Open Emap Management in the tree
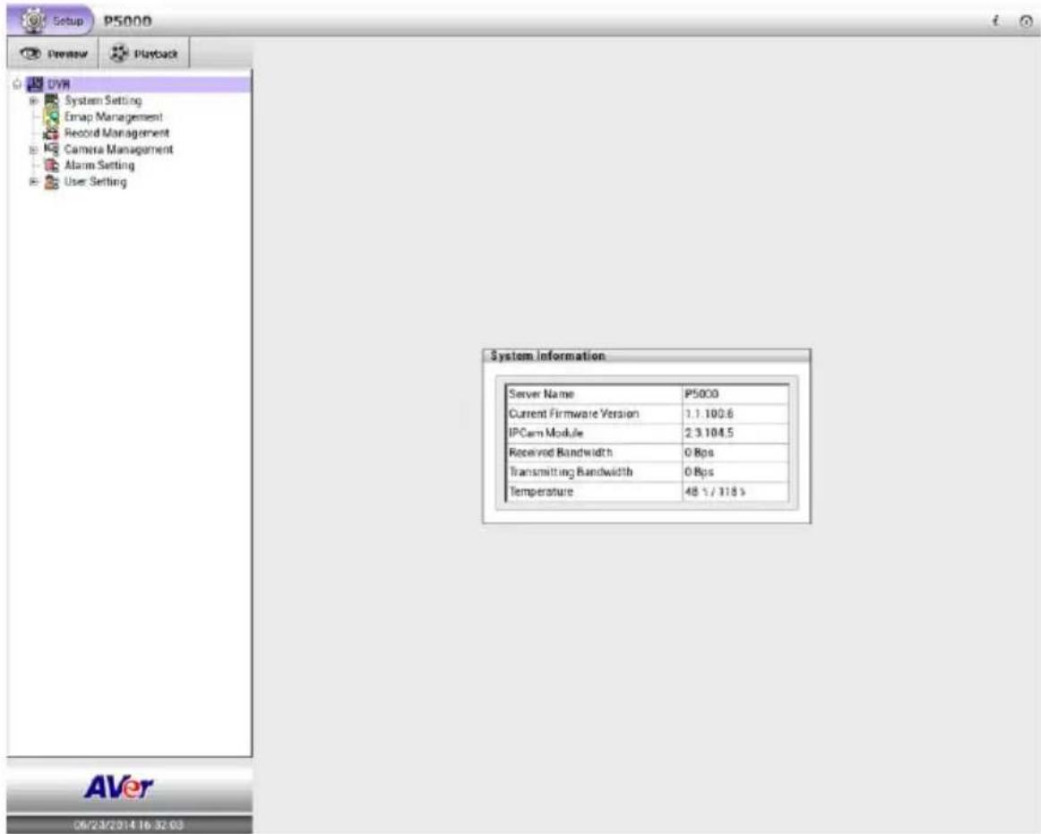The image size is (1041, 834). click(x=113, y=116)
